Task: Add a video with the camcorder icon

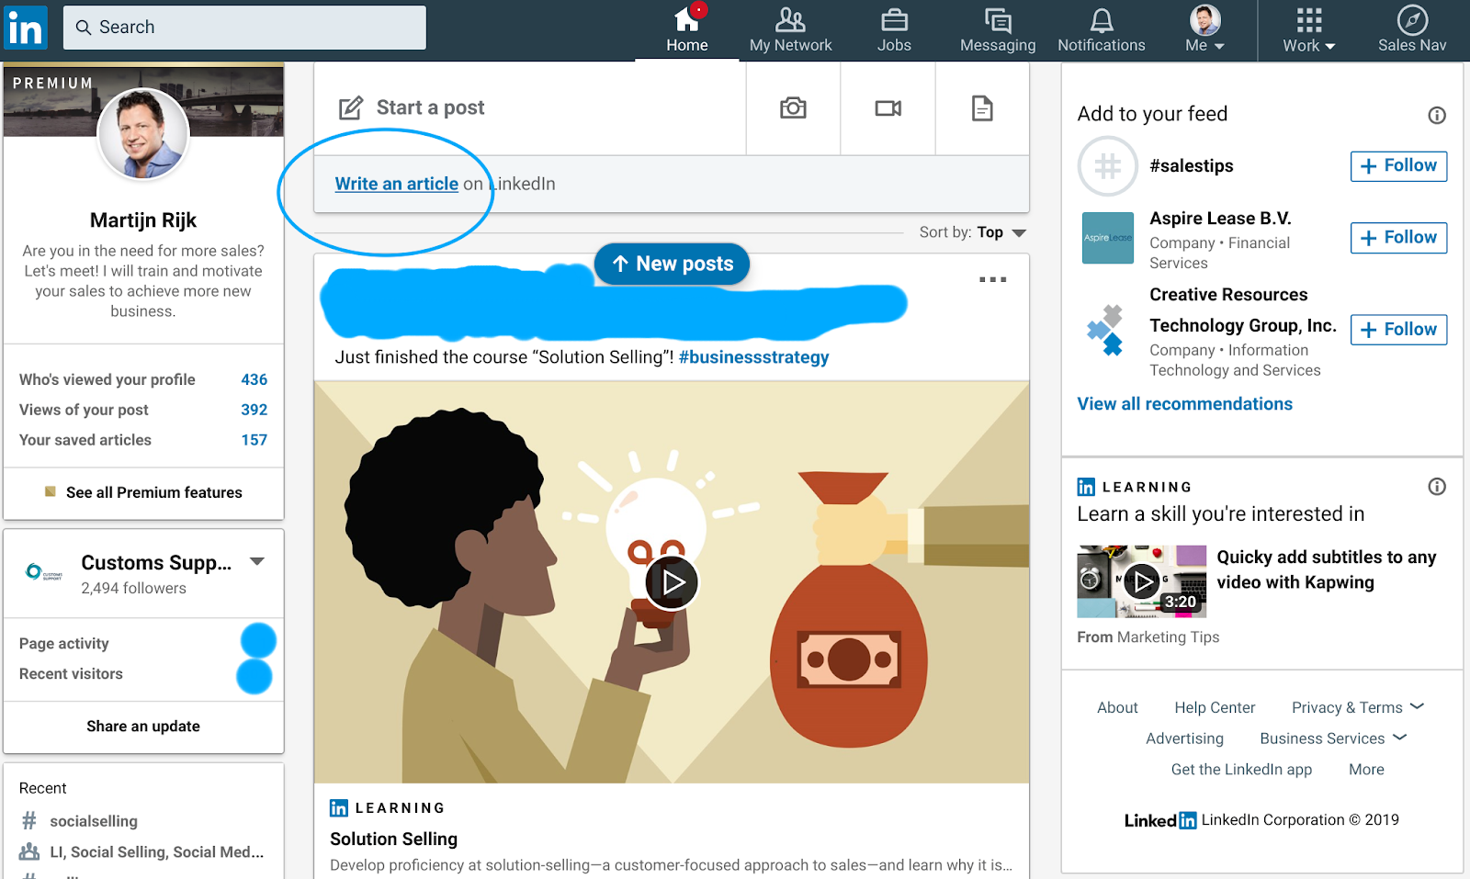Action: (888, 108)
